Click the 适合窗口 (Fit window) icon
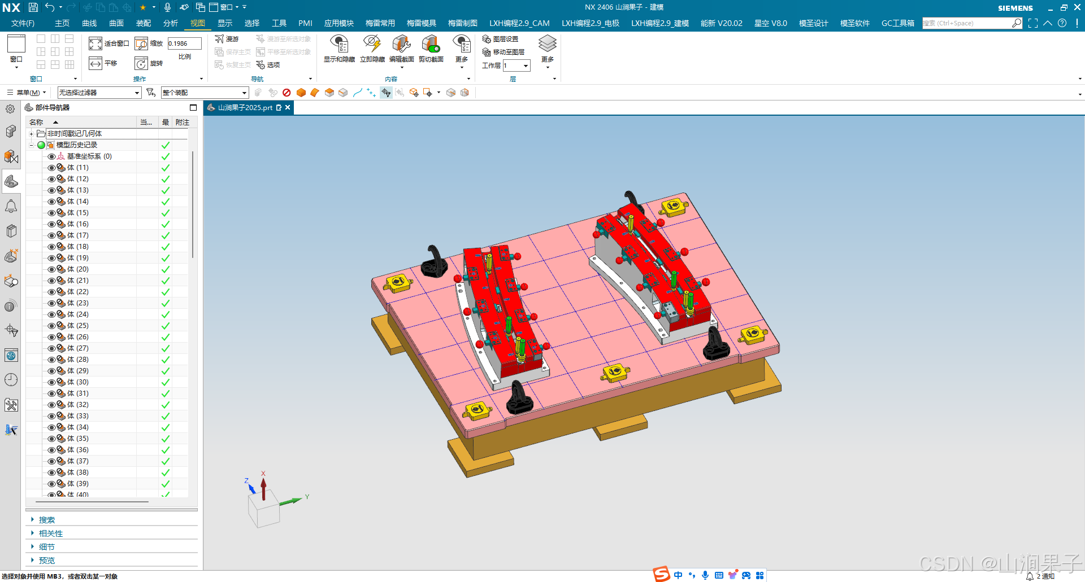 coord(96,43)
